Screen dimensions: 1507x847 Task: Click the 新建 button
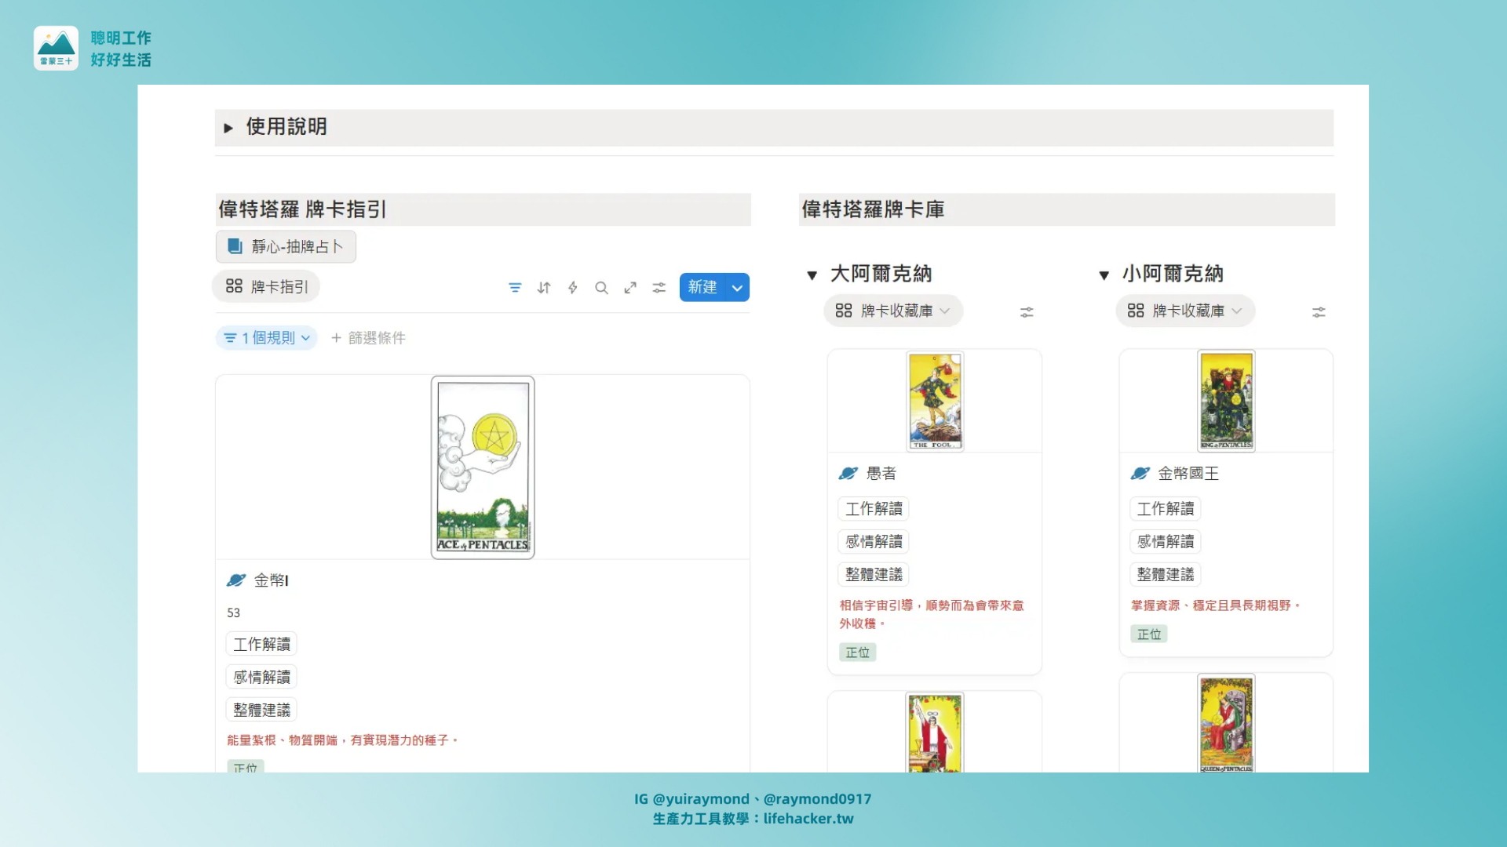click(x=702, y=288)
